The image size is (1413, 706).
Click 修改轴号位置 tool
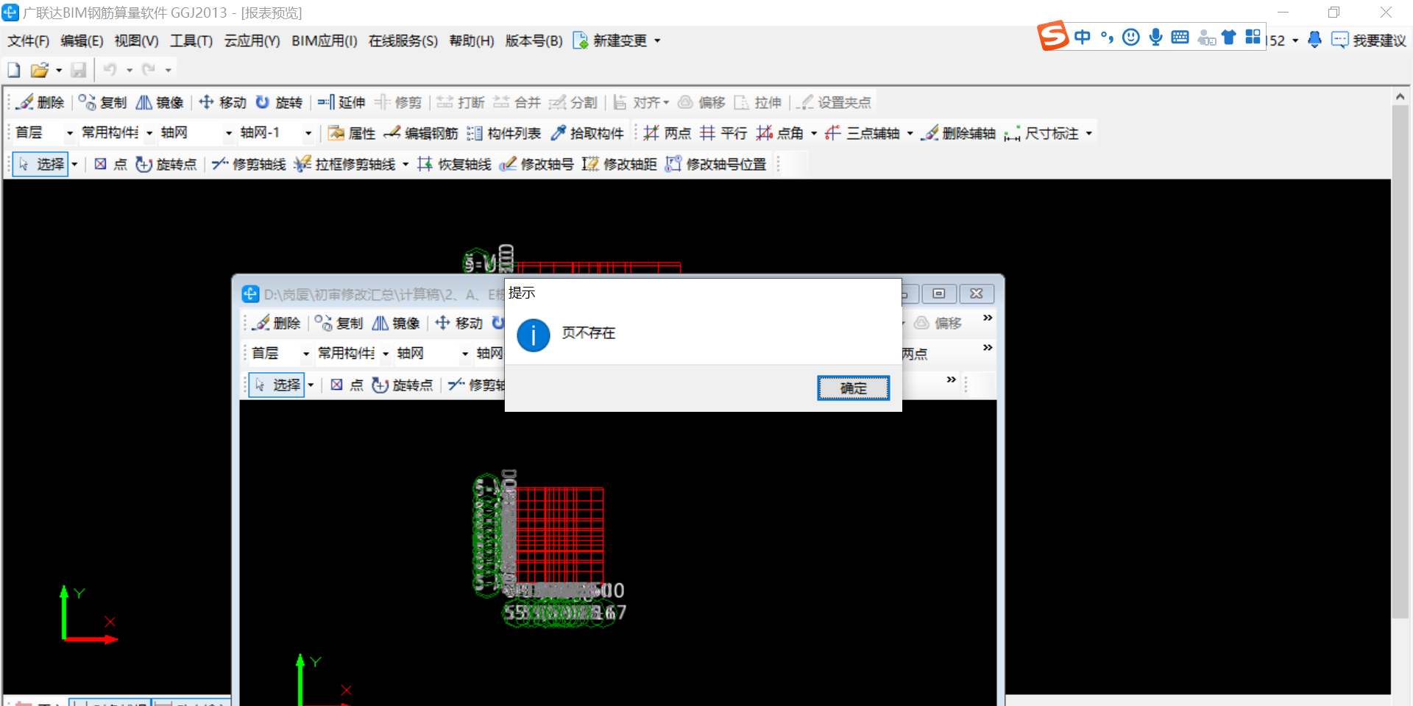point(716,164)
